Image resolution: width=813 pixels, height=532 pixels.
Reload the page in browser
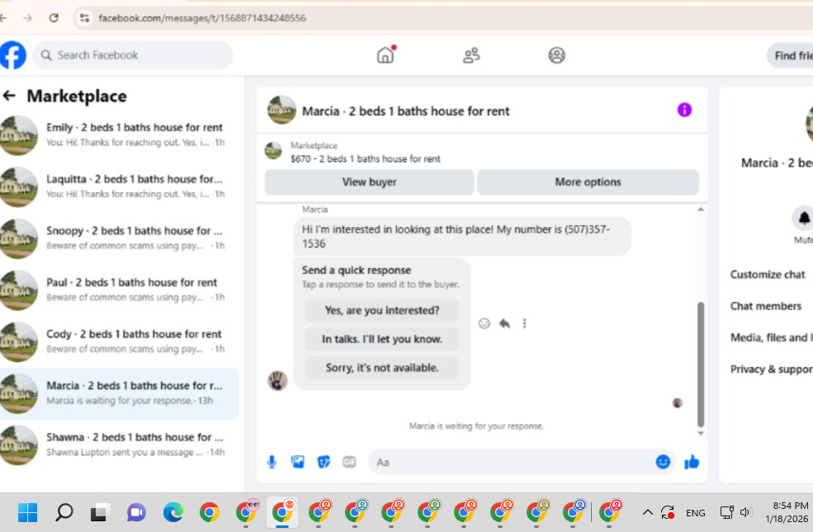pyautogui.click(x=54, y=17)
